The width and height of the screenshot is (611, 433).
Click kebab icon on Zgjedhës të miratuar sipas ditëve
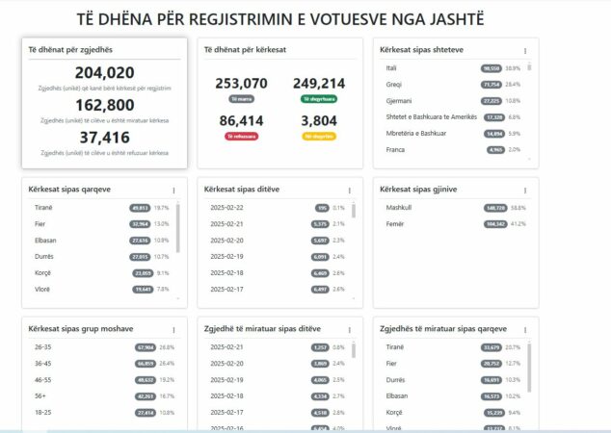point(349,330)
